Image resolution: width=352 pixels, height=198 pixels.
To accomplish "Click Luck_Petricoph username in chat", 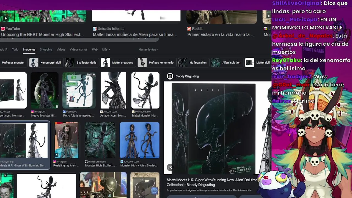I will [x=295, y=20].
